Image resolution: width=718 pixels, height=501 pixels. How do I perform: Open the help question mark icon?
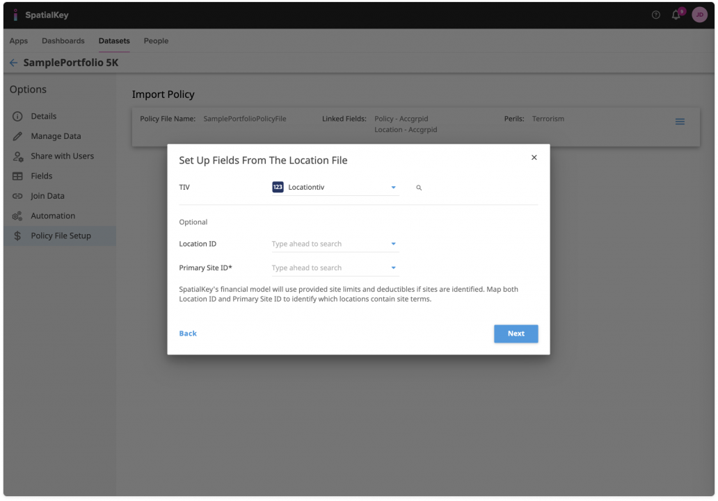tap(655, 15)
